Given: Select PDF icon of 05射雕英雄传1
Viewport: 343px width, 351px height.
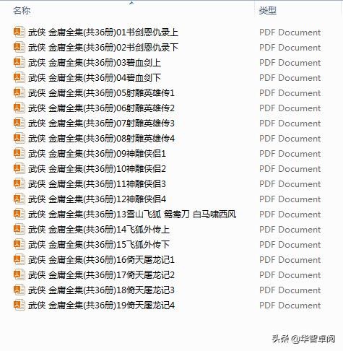Looking at the screenshot, I should pyautogui.click(x=19, y=93).
